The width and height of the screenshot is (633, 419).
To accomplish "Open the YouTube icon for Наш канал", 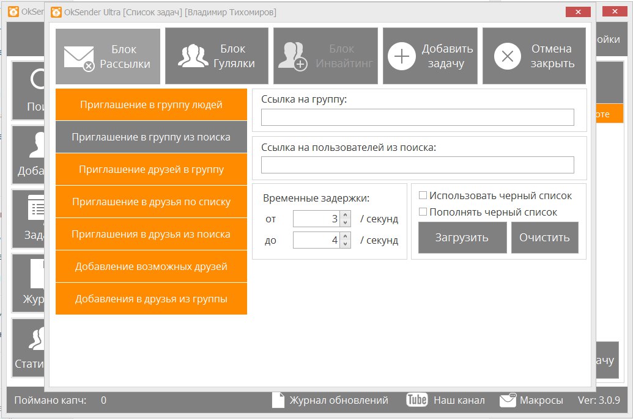I will (416, 400).
